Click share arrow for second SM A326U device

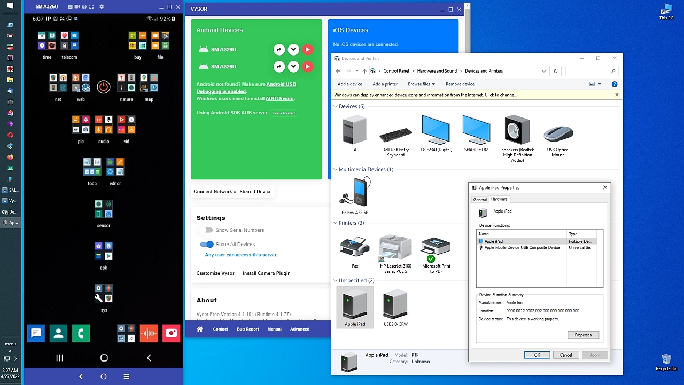(x=279, y=67)
